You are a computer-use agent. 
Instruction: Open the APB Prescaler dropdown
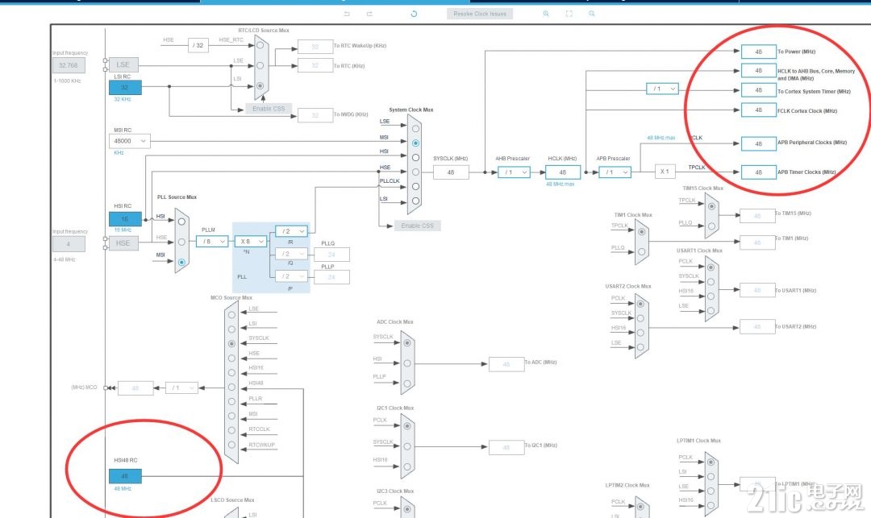click(x=615, y=172)
